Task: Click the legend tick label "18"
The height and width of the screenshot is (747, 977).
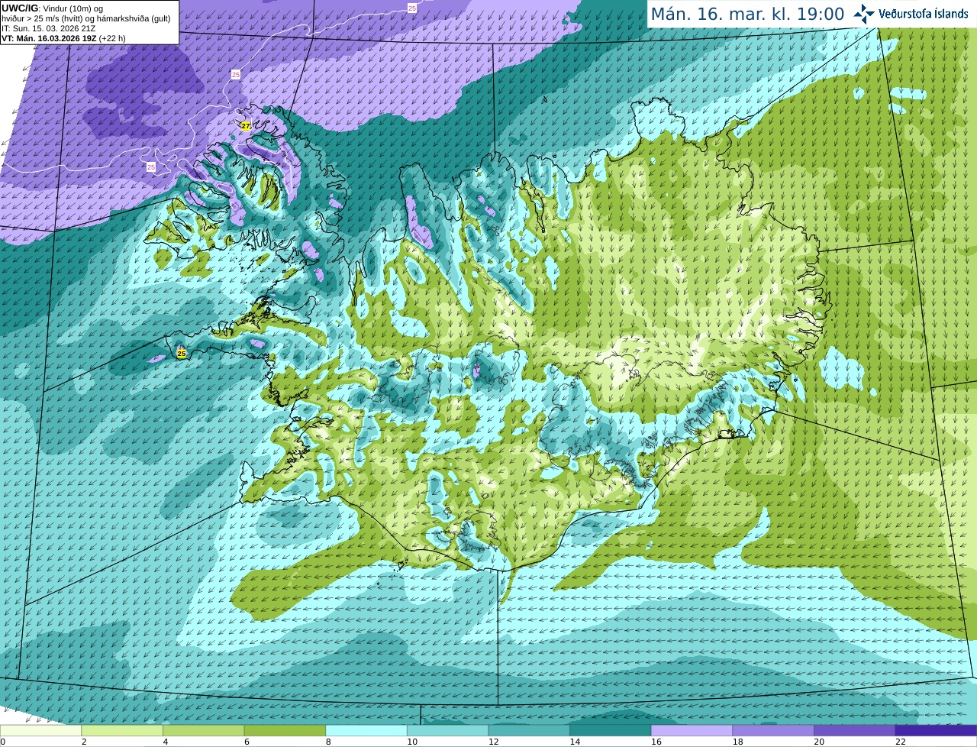Action: (738, 742)
